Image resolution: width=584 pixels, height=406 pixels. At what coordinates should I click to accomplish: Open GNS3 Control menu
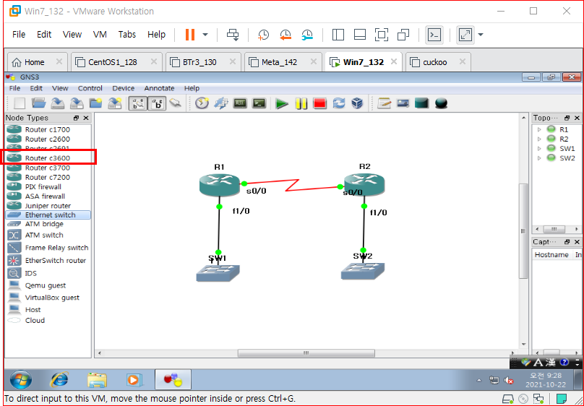coord(90,88)
